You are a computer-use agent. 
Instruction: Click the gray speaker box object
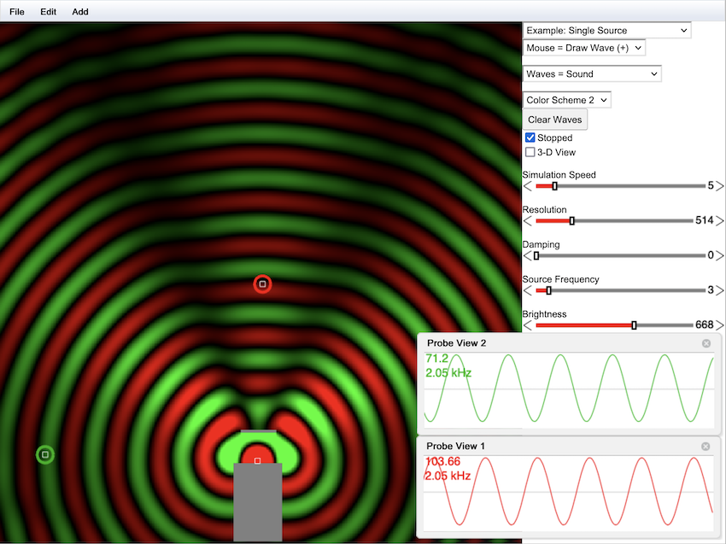(258, 502)
